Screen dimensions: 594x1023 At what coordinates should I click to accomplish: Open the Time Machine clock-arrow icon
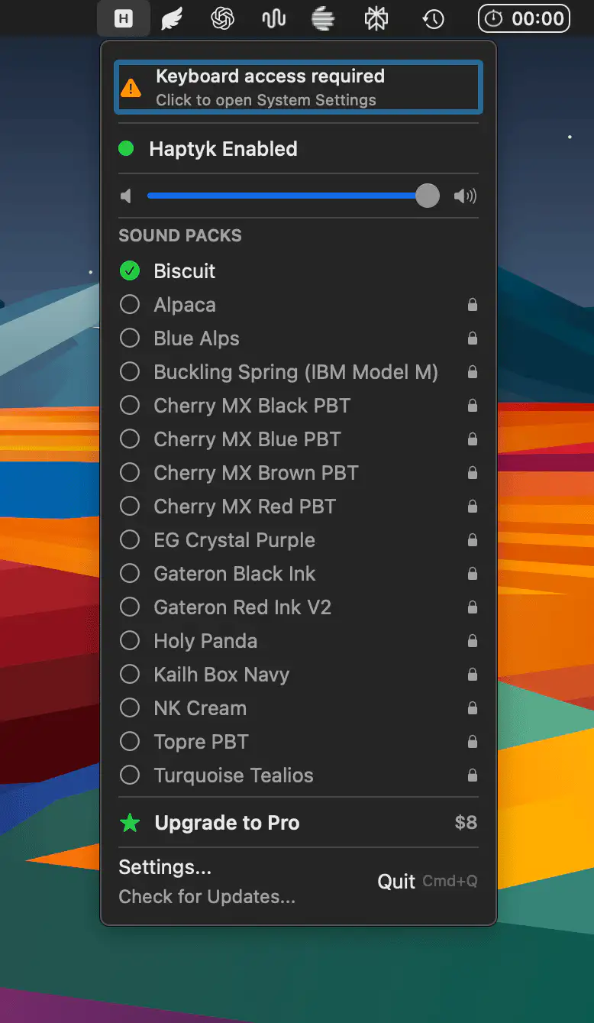tap(434, 18)
